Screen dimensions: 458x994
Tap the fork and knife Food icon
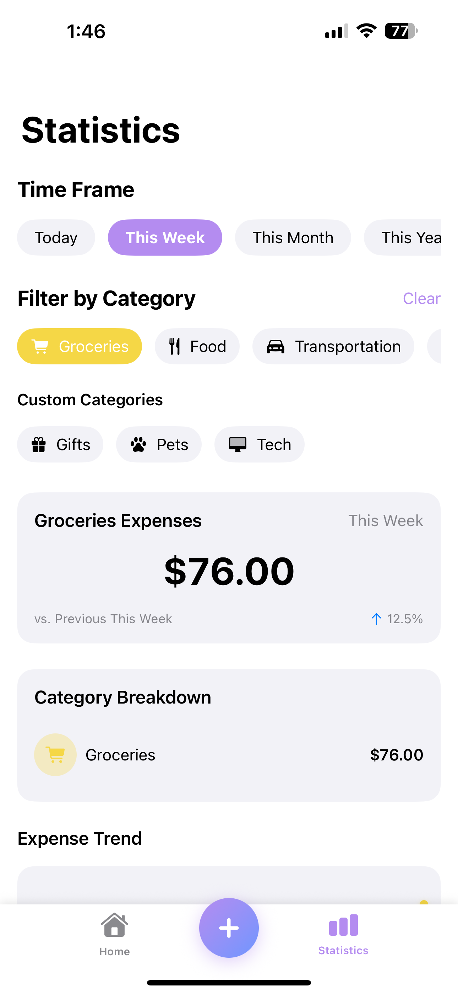(175, 346)
